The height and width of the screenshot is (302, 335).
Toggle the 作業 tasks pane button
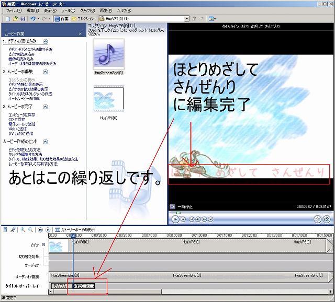tap(61, 19)
